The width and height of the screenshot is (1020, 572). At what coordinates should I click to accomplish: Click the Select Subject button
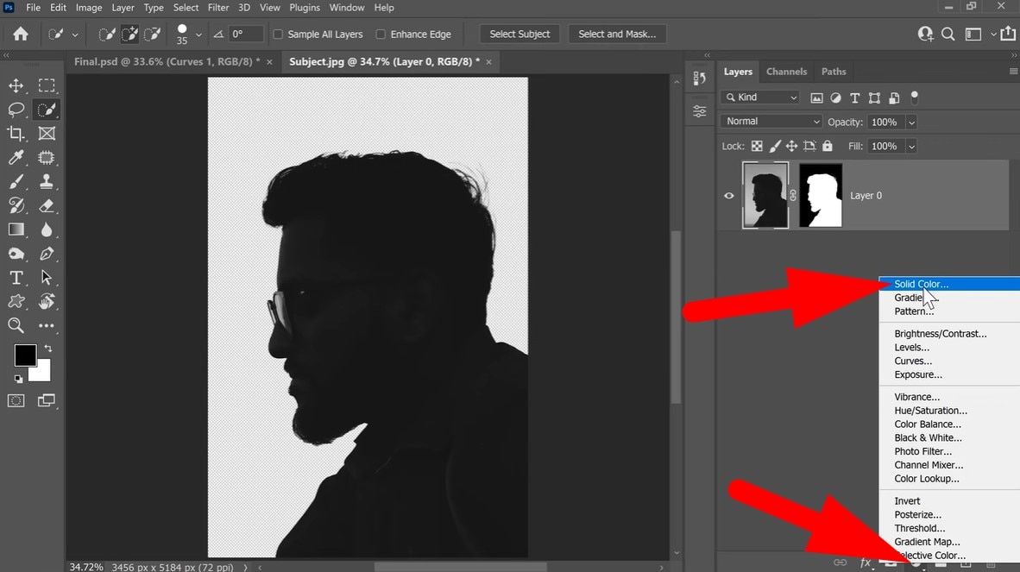519,34
